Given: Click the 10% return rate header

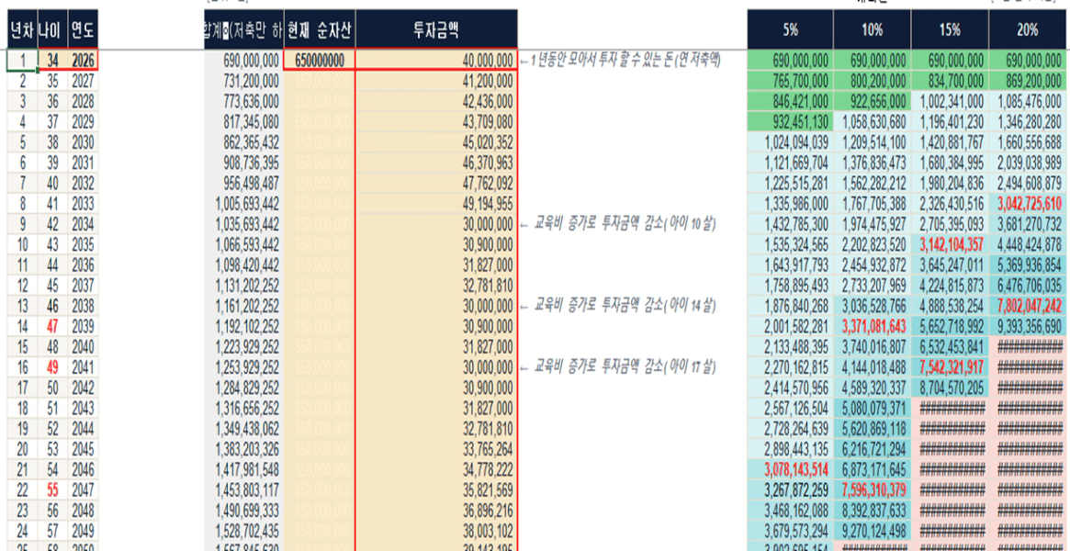Looking at the screenshot, I should coord(873,29).
